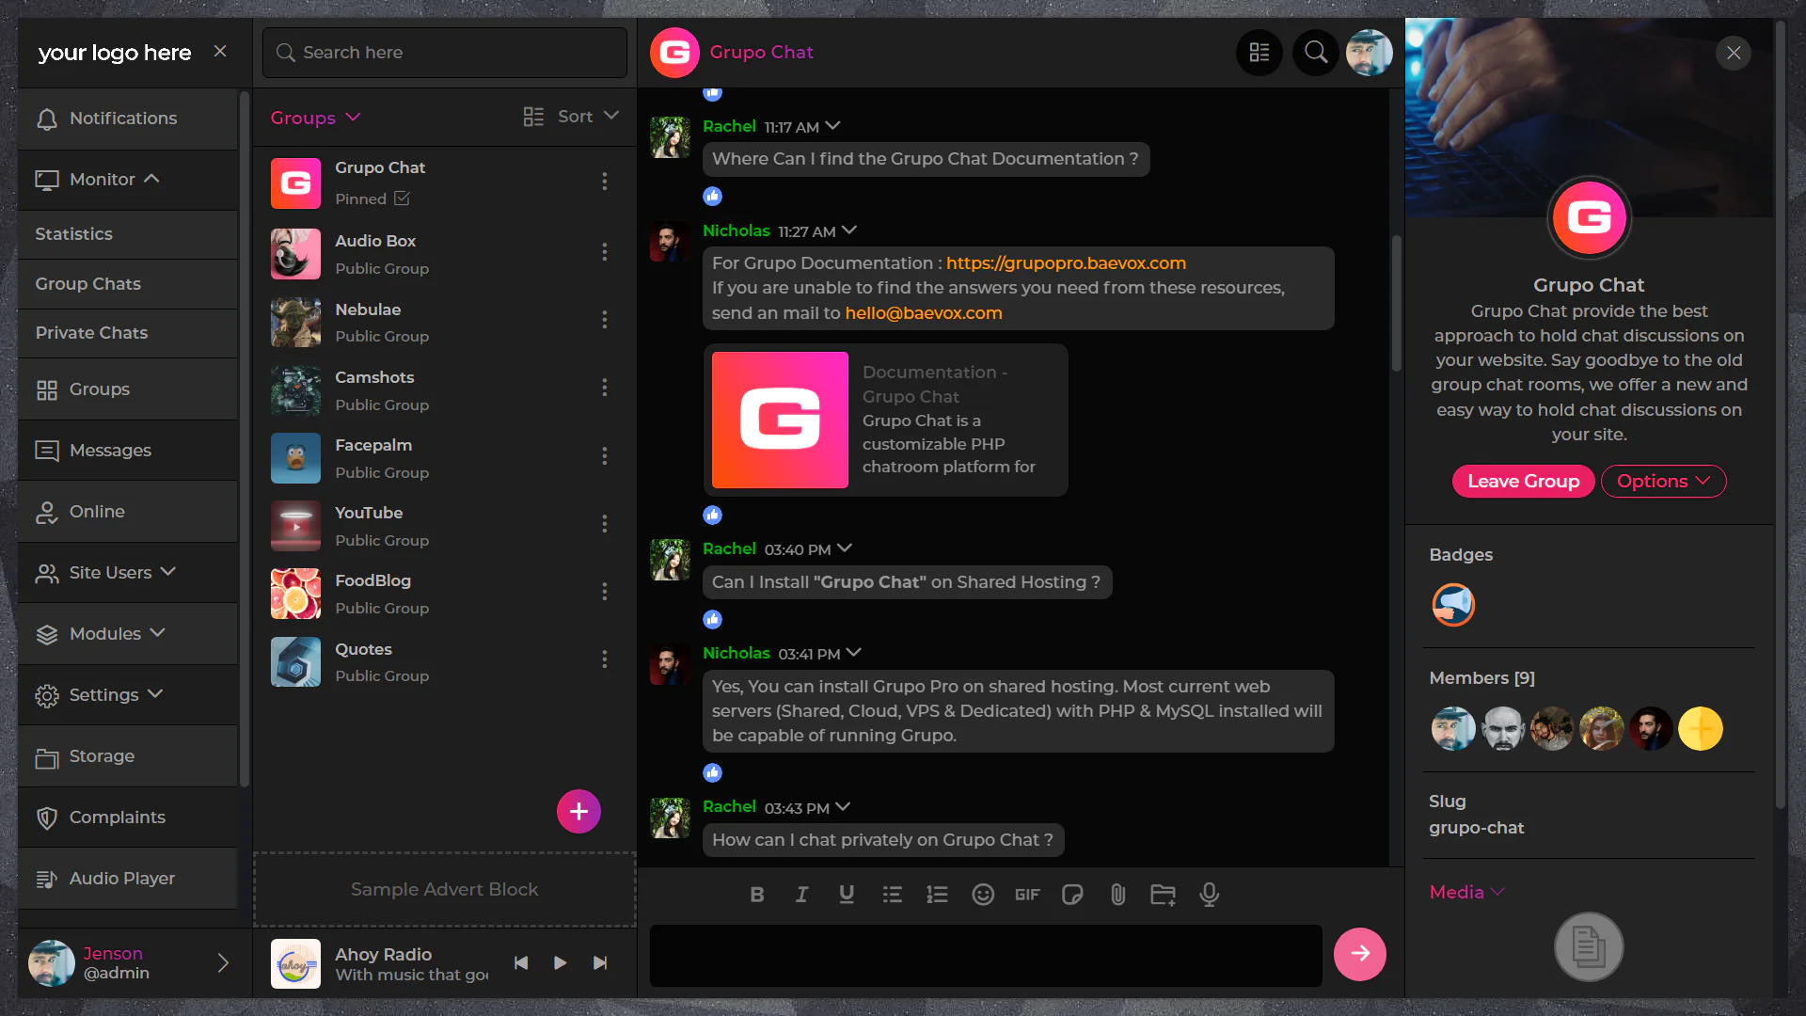Enable italic text formatting
This screenshot has height=1016, width=1806.
[x=801, y=895]
